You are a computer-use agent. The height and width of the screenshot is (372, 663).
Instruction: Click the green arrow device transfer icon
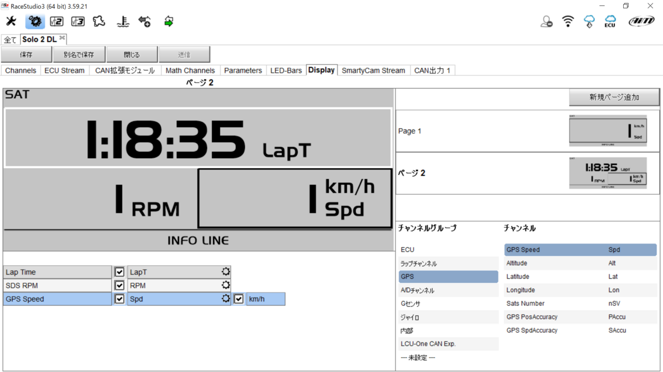click(x=169, y=21)
